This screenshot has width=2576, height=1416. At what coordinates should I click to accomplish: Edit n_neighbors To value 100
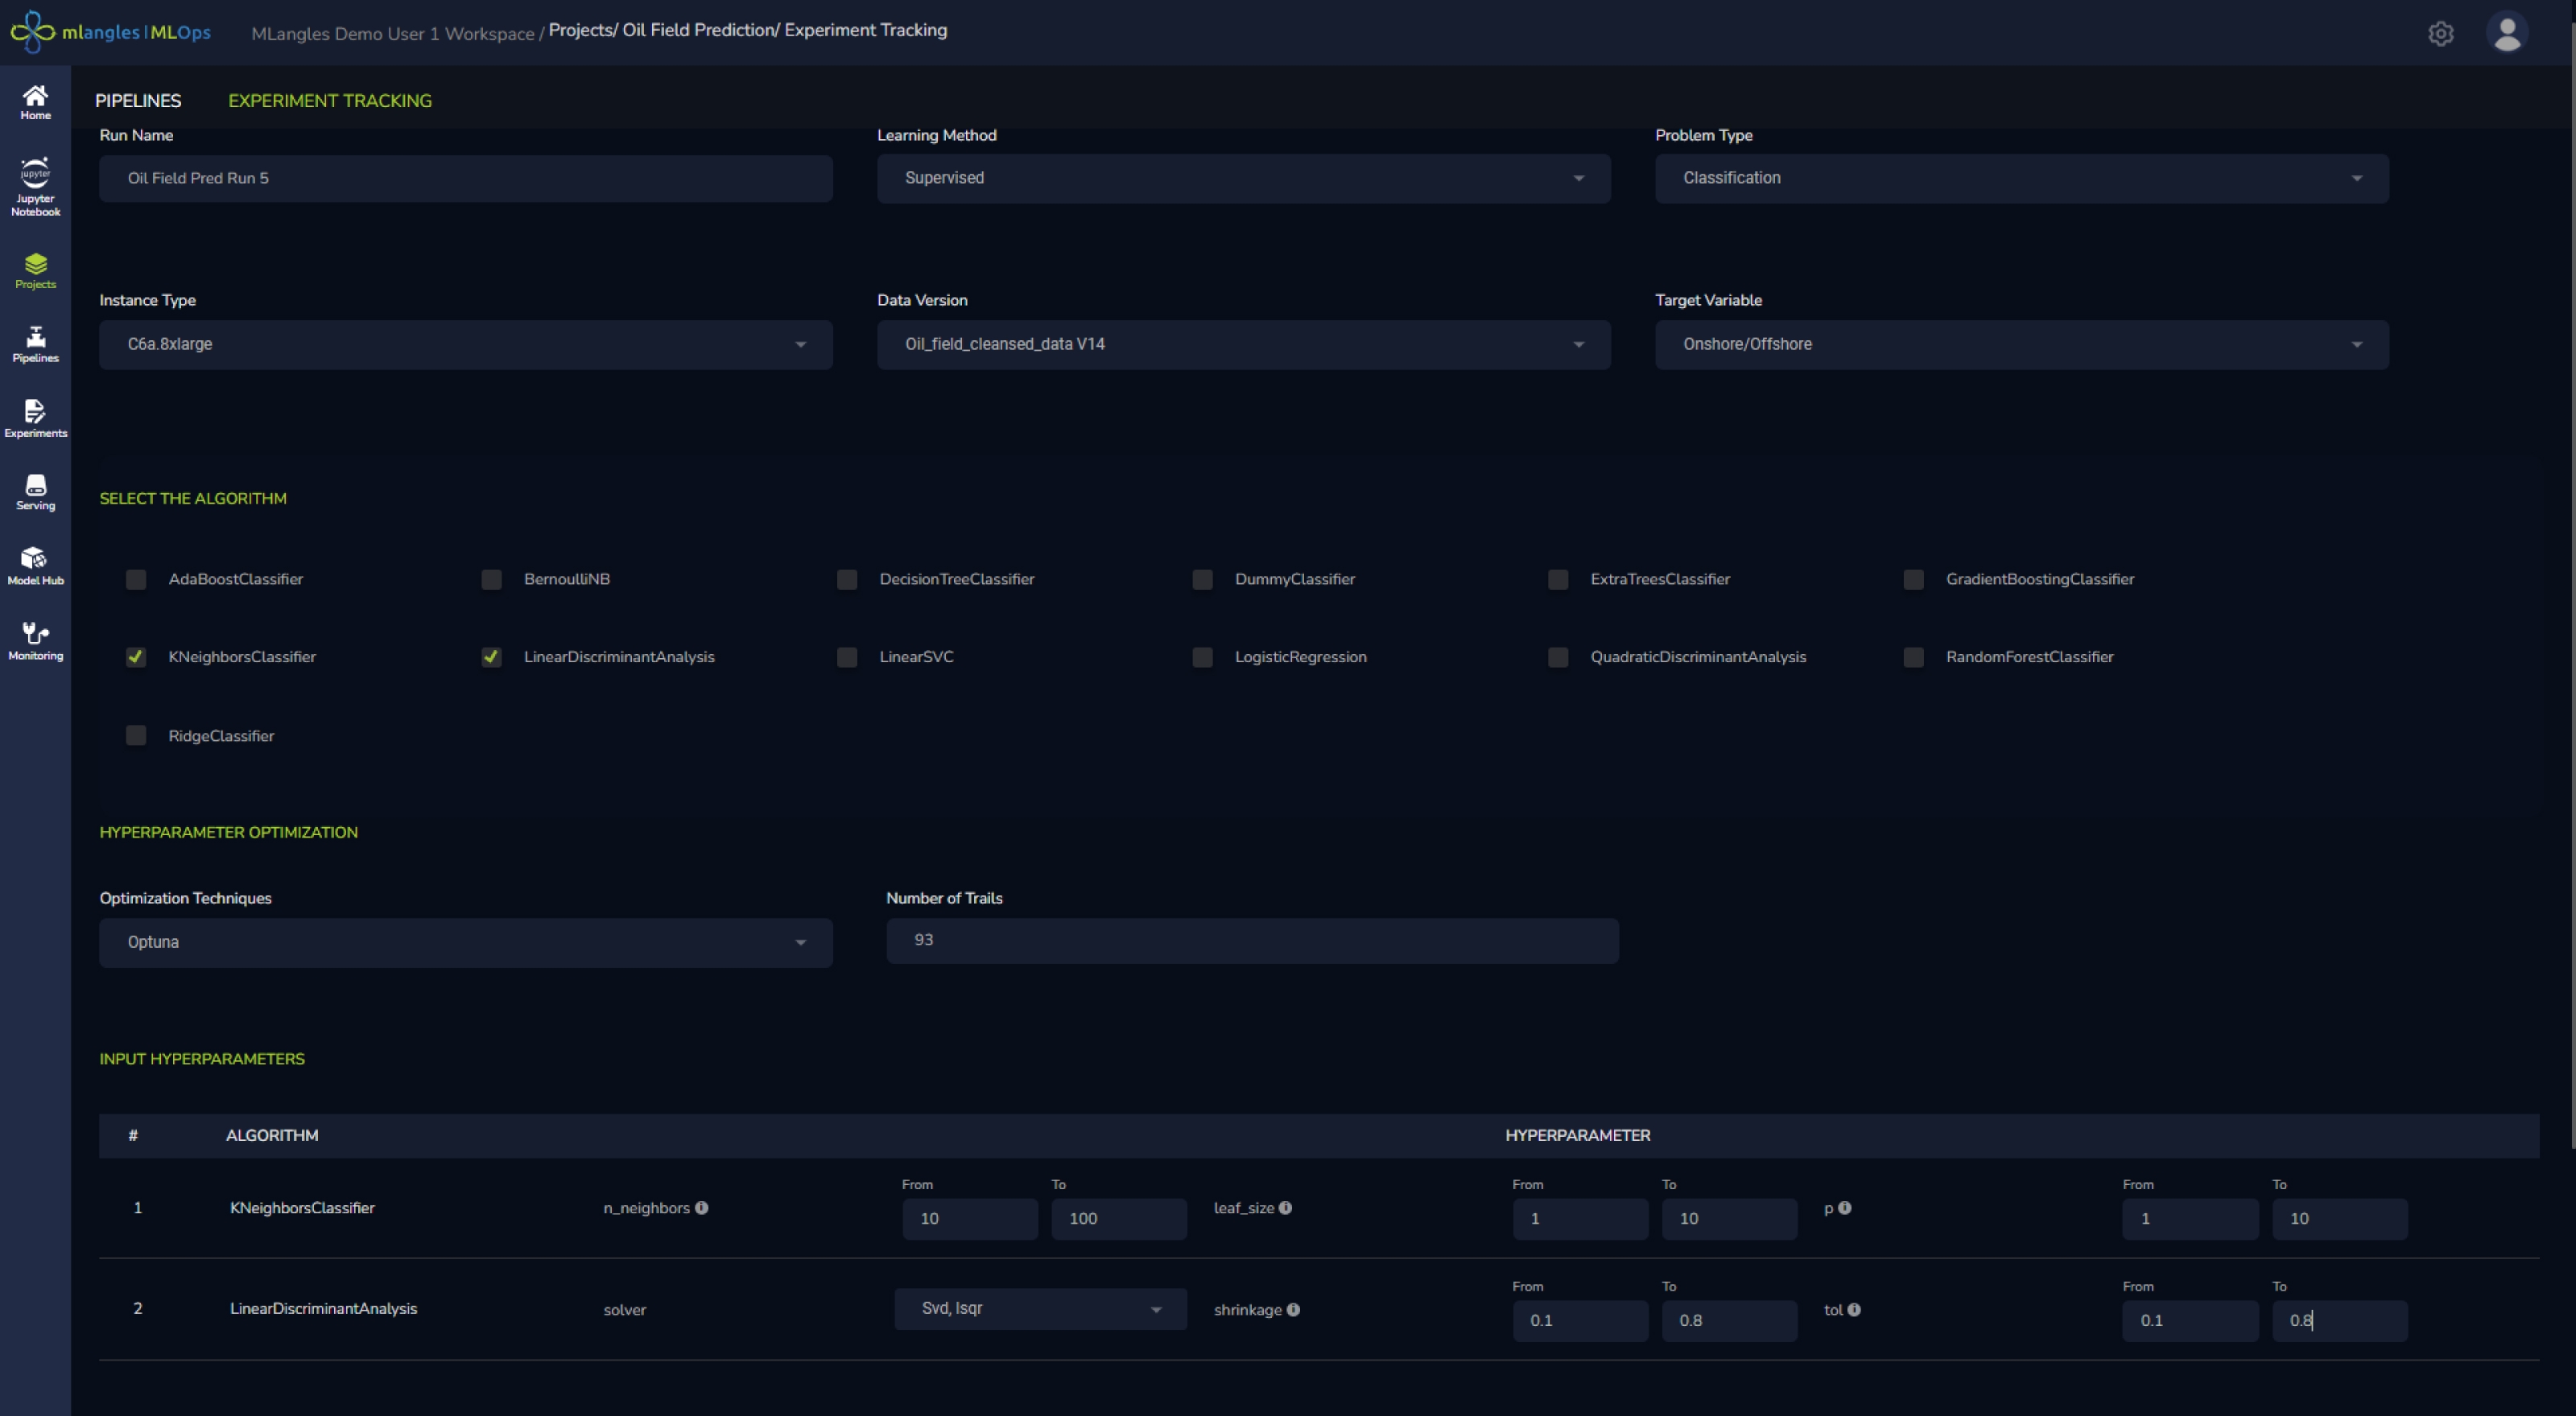tap(1118, 1219)
